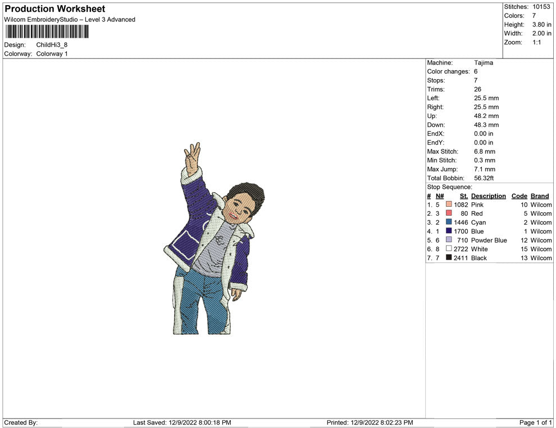
Task: Select the Red thread color swatch
Action: click(x=449, y=214)
